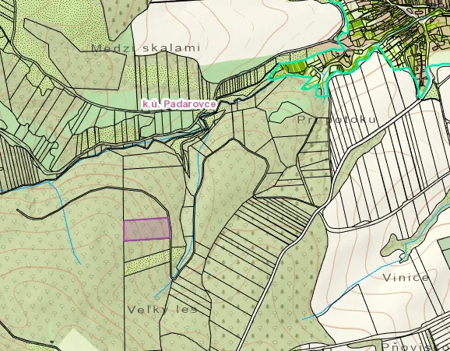Click the 'Veľký les' place label
Screen dimensions: 450x351
(162, 310)
